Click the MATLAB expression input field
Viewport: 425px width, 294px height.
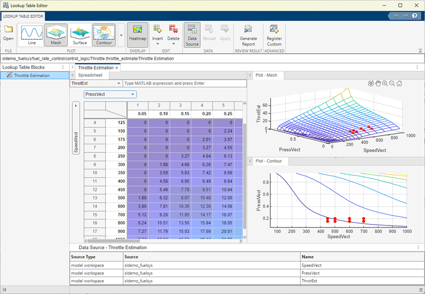pos(184,83)
